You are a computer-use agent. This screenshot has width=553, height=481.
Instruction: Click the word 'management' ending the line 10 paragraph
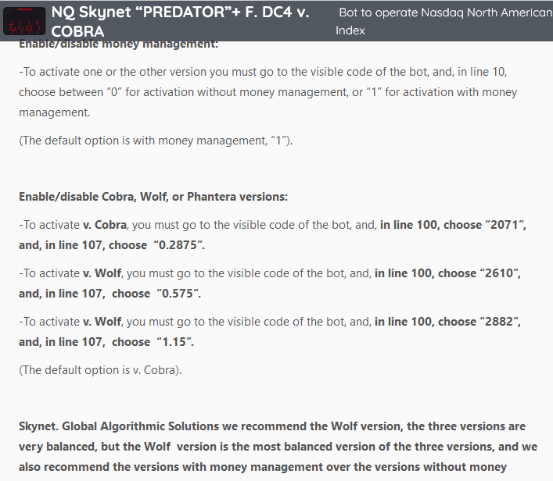pos(53,112)
